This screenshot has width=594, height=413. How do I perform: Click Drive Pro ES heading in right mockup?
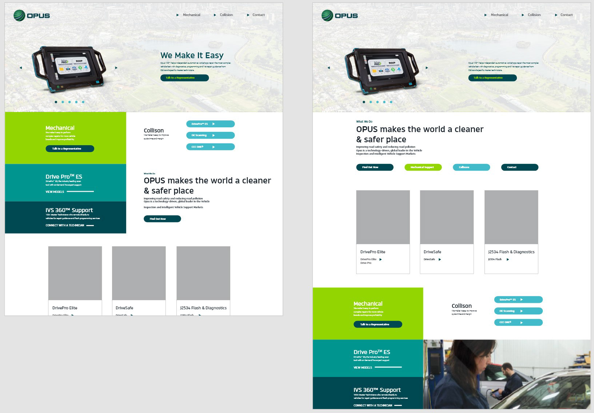[372, 352]
